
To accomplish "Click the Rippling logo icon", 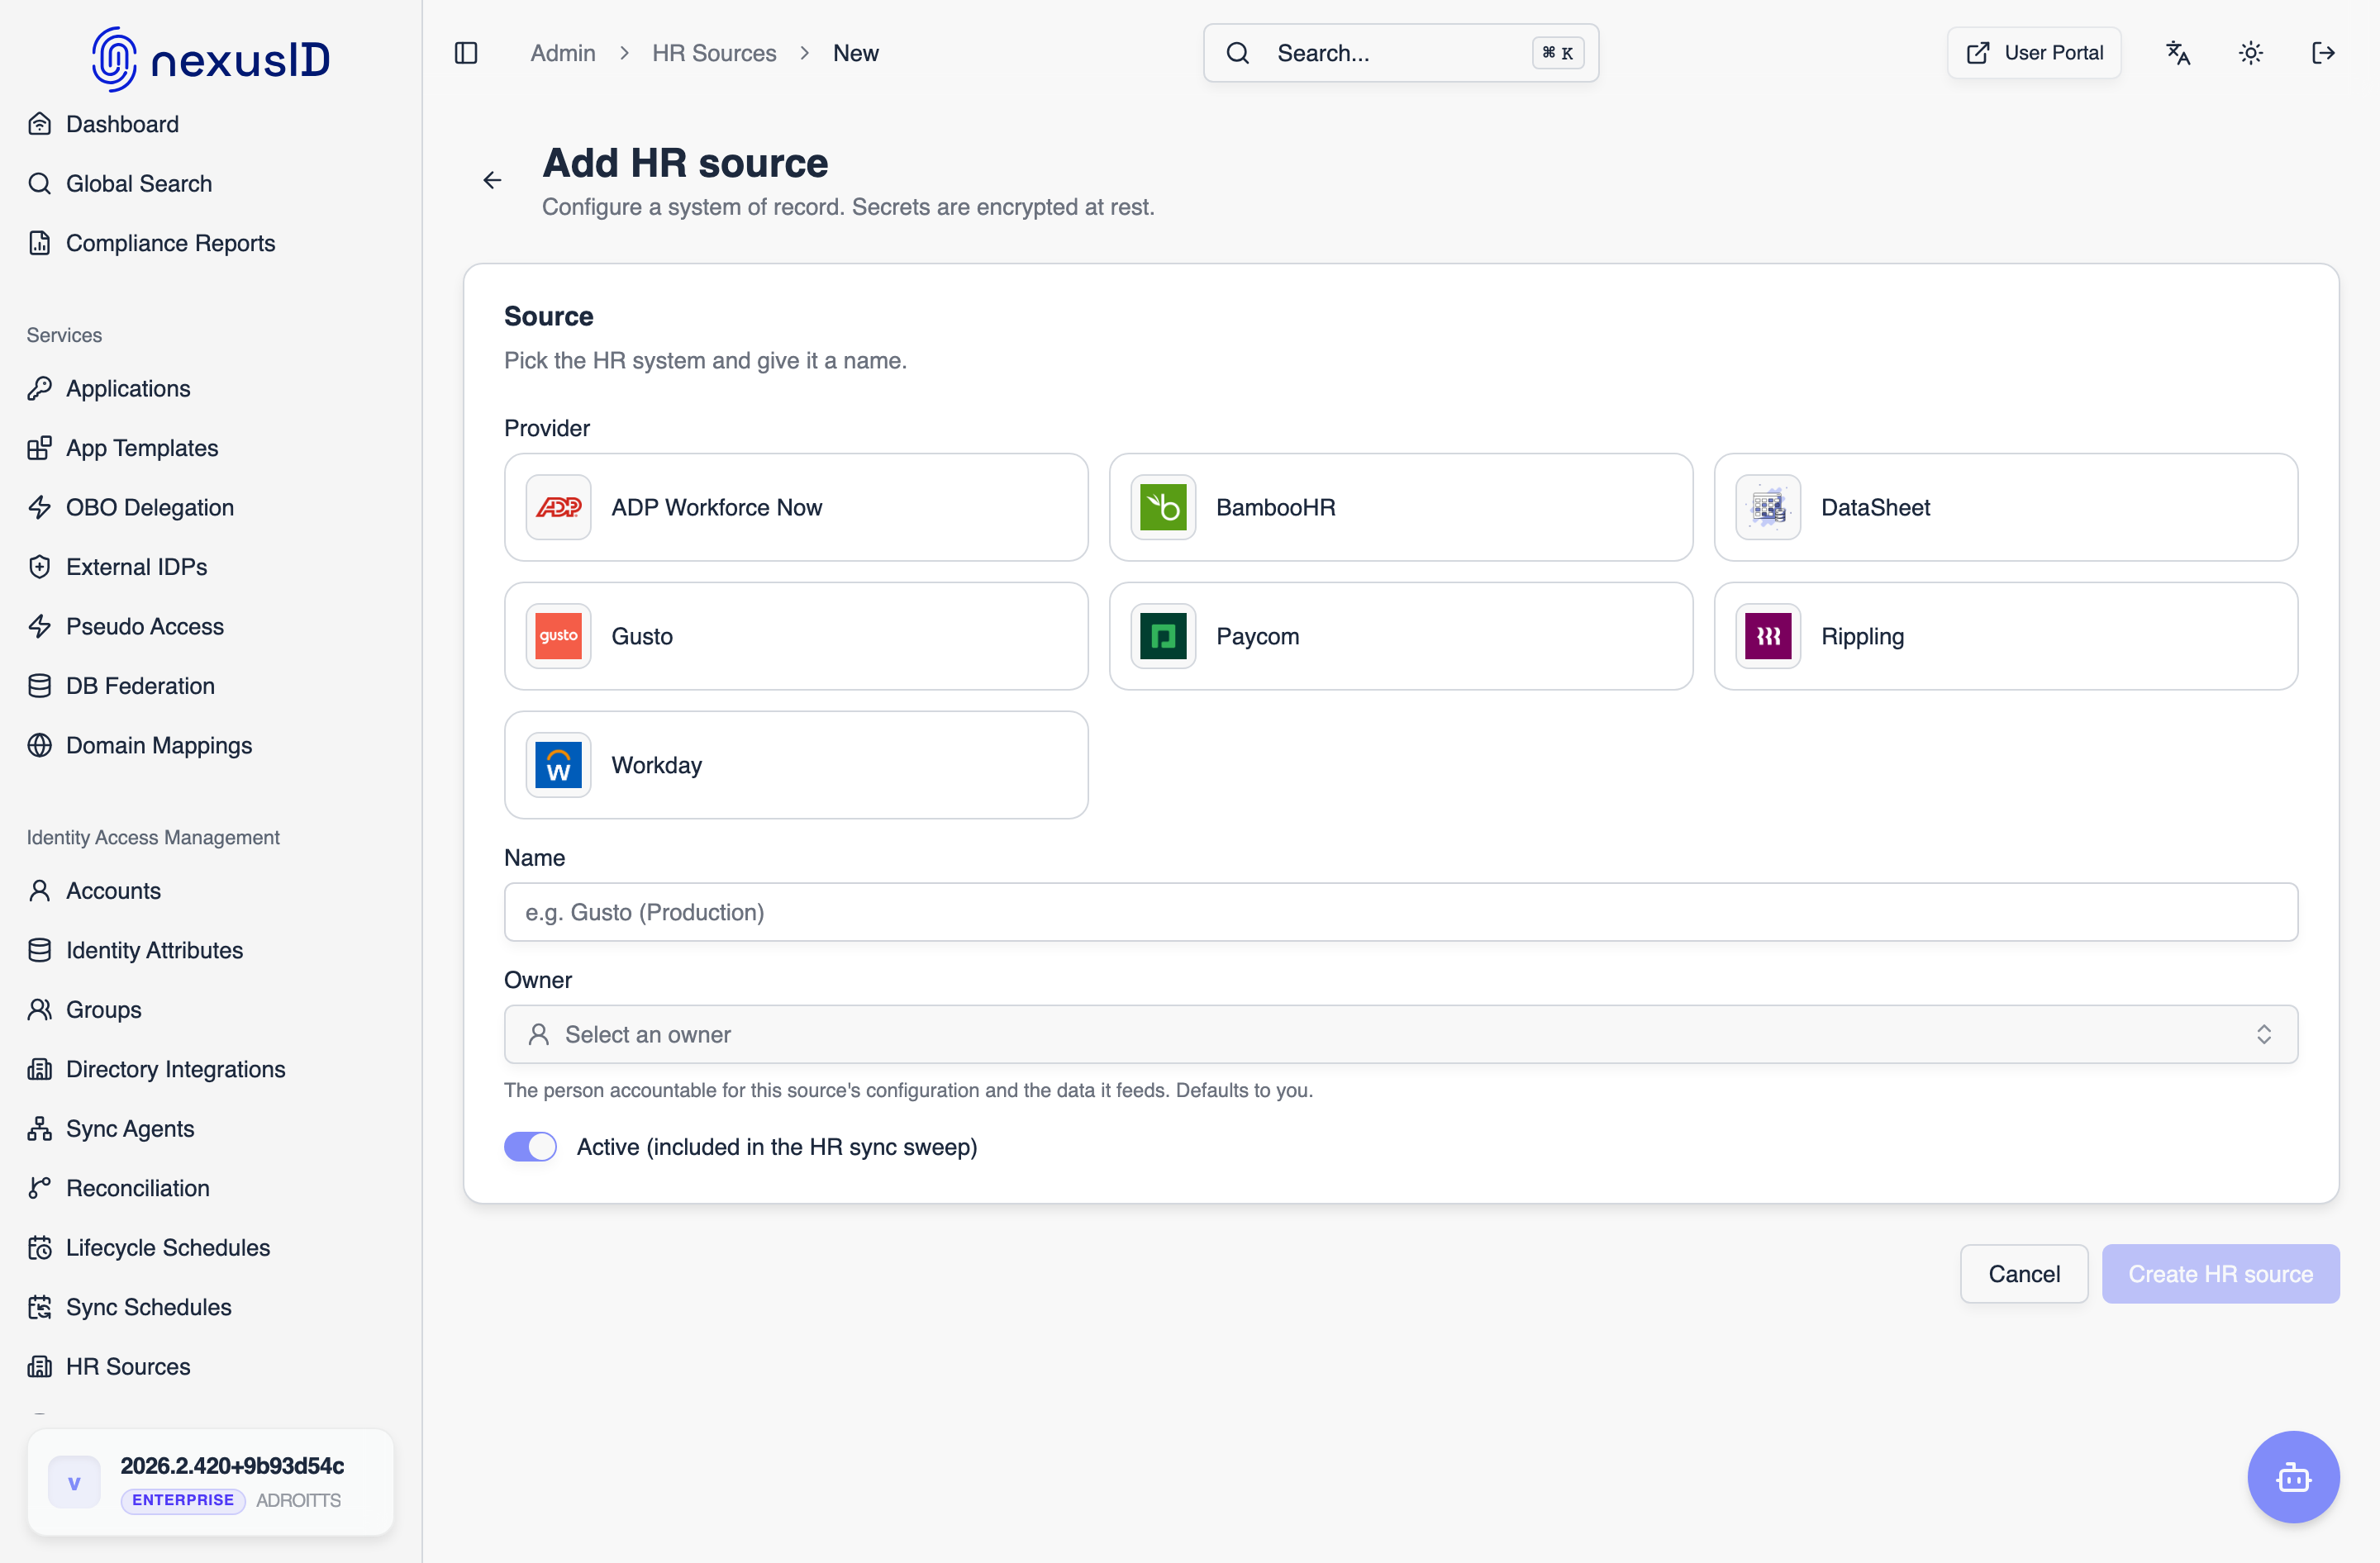I will tap(1768, 635).
